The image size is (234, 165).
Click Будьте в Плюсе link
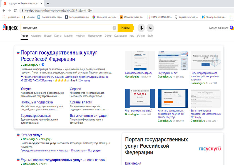(x=218, y=28)
